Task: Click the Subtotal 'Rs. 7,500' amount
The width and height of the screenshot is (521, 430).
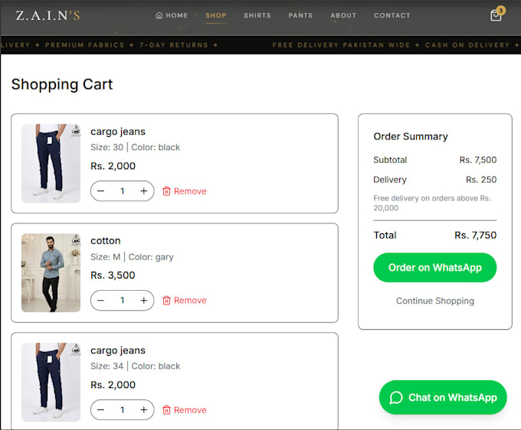Action: point(478,160)
